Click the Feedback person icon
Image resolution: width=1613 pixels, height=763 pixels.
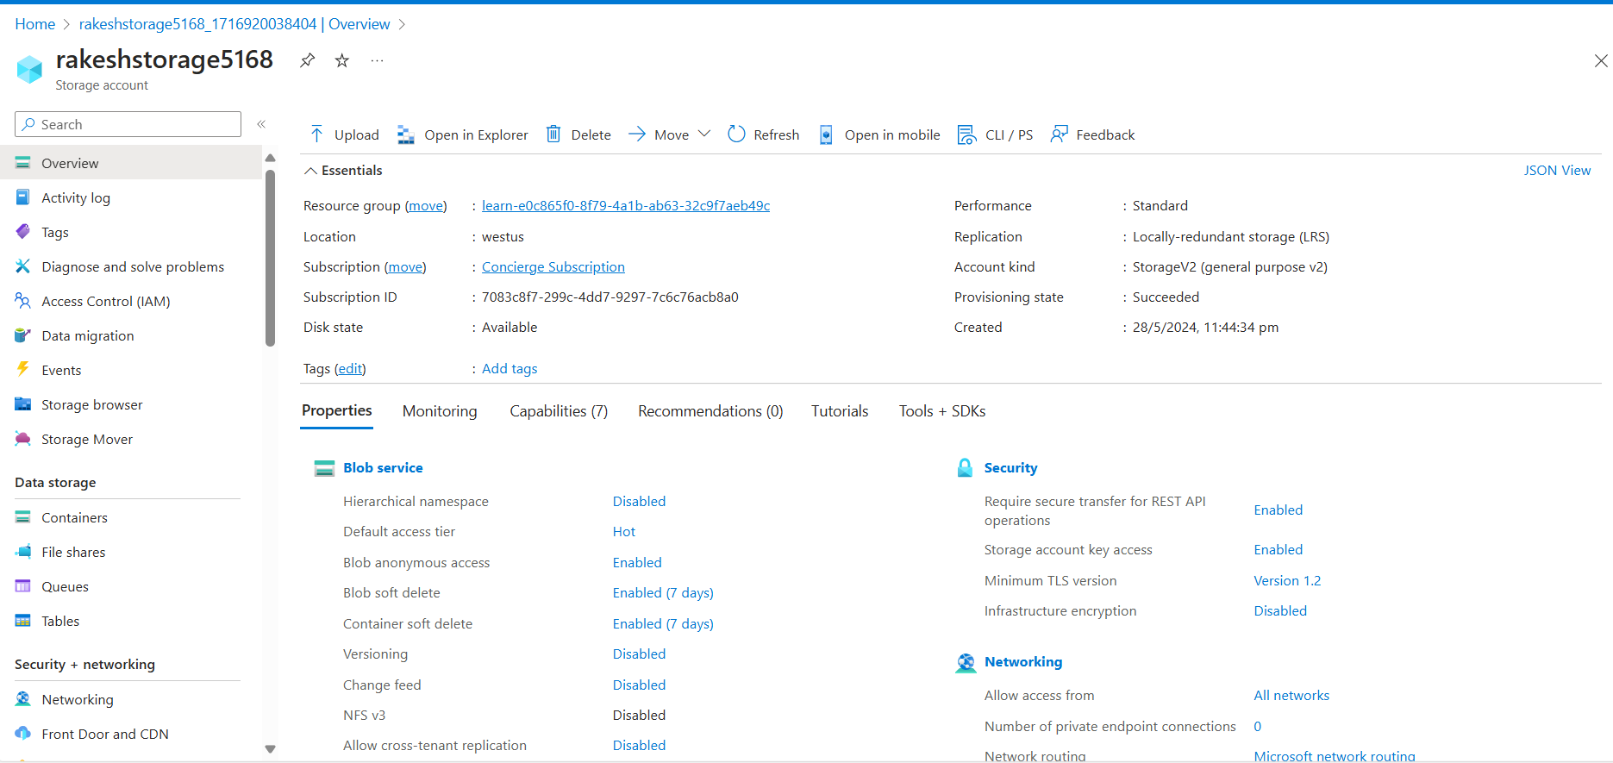pos(1059,134)
